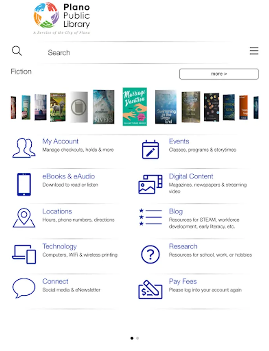Select the Marriage Vacation book cover
269x351 pixels.
[x=135, y=106]
